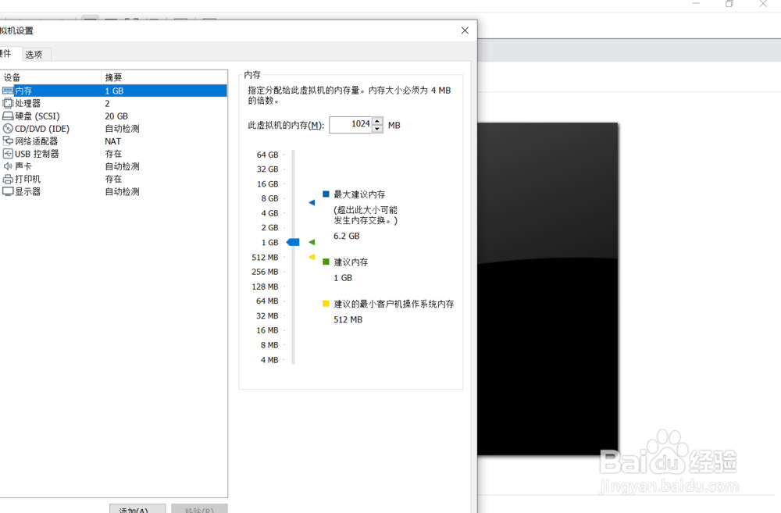Set the memory slider to 512 MB tick
The width and height of the screenshot is (781, 513).
(294, 257)
